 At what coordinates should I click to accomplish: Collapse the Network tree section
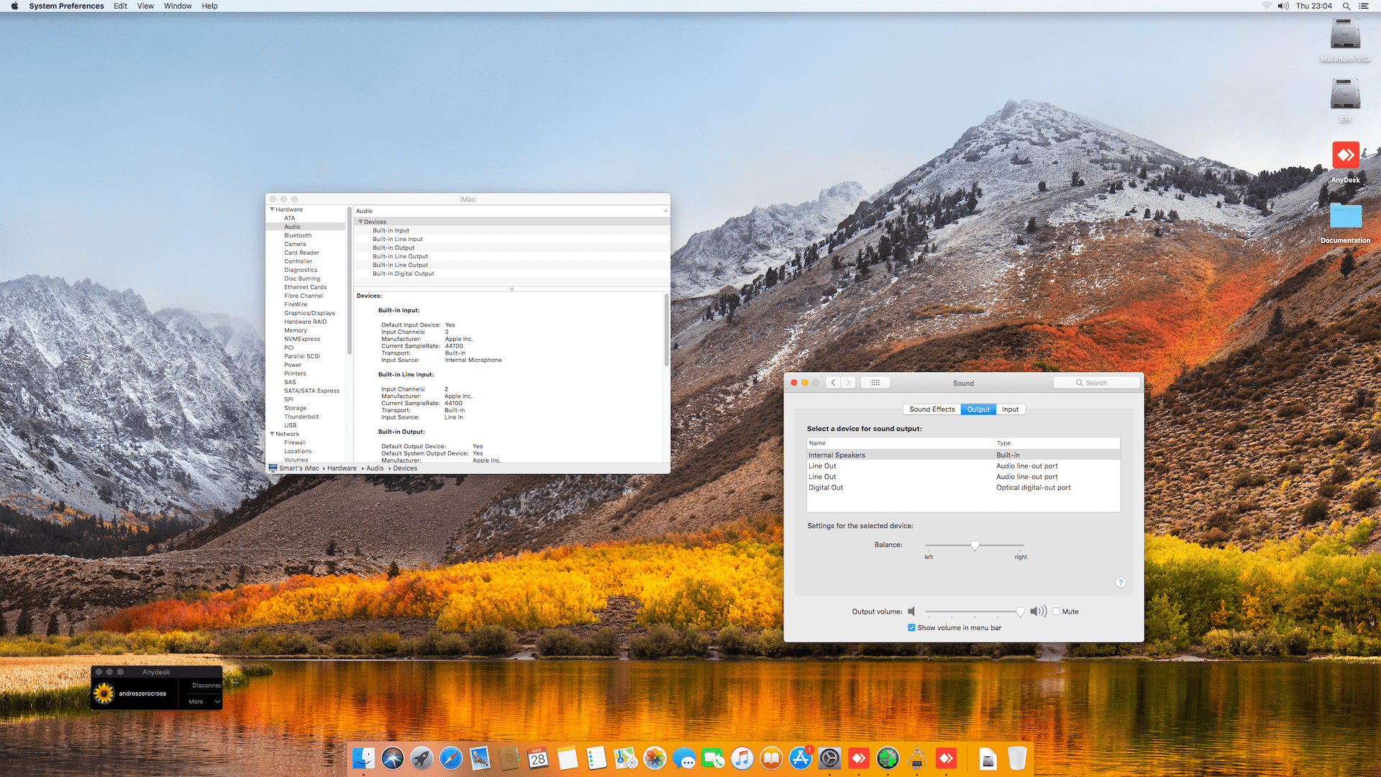[x=272, y=434]
